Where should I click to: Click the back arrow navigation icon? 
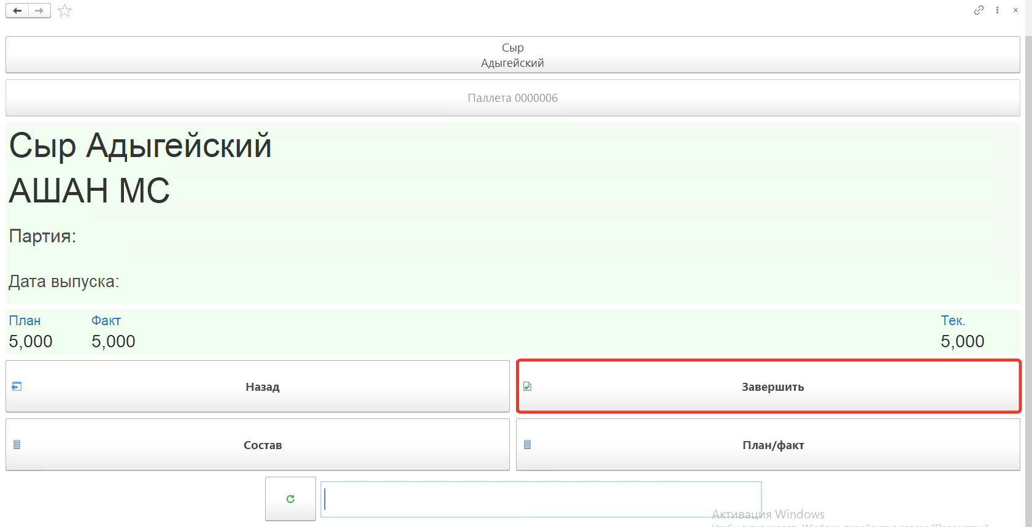click(17, 11)
